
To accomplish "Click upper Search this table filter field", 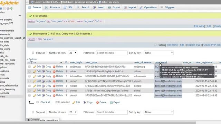I will (x=112, y=53).
